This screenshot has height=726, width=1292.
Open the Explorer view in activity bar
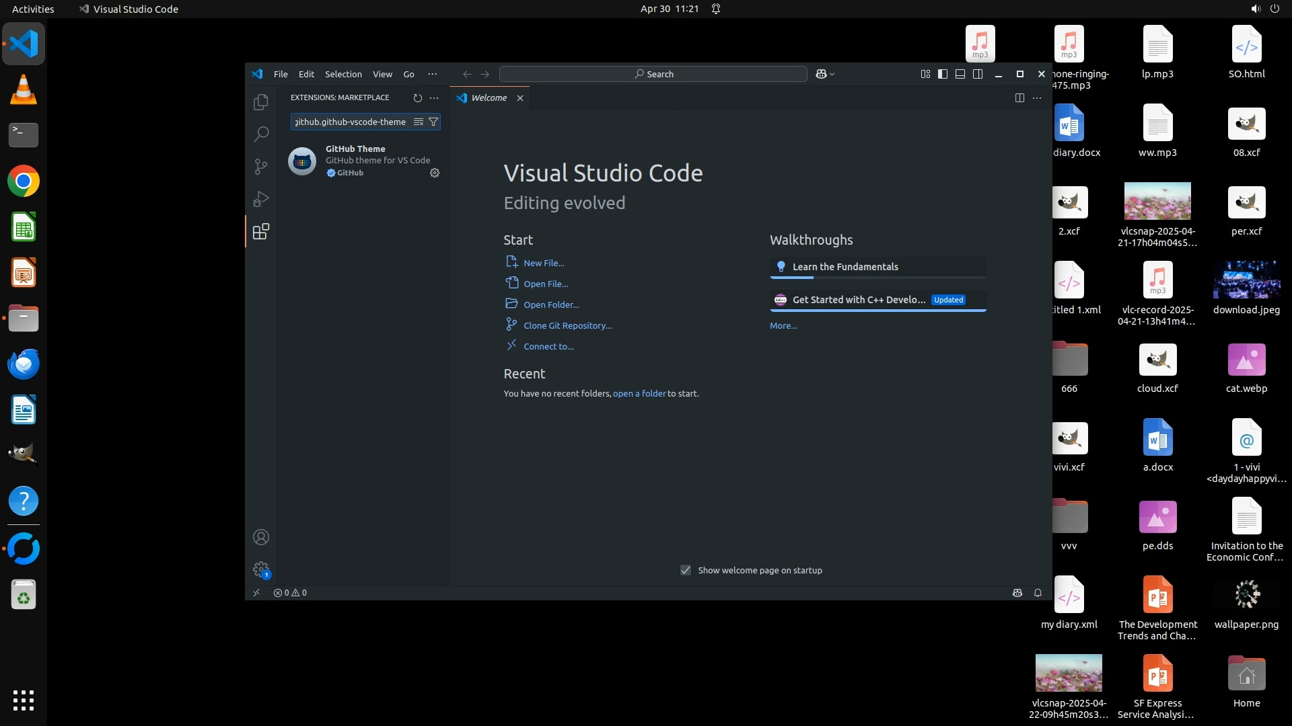[261, 102]
